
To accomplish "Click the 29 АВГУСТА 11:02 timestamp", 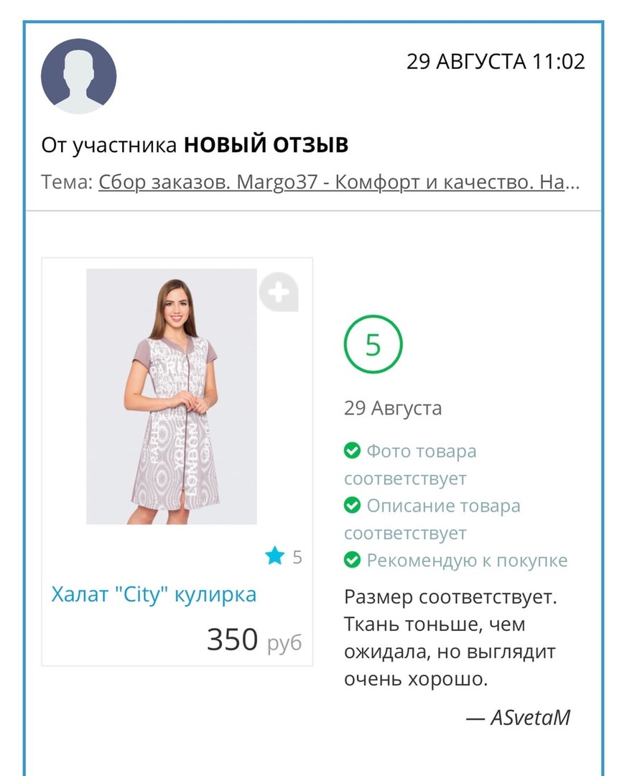I will 496,62.
